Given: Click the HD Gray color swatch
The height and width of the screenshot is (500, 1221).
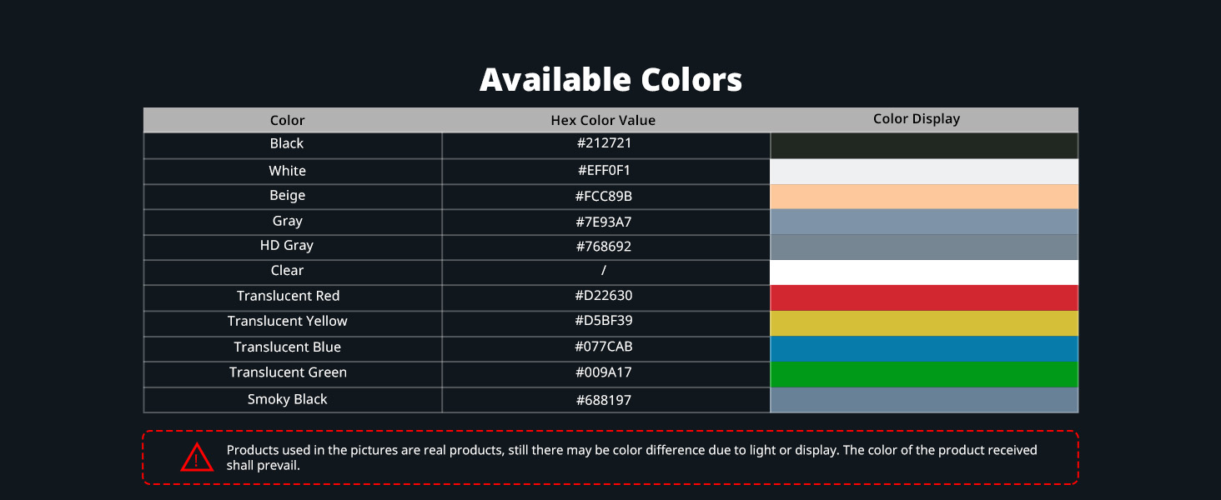Looking at the screenshot, I should click(924, 247).
